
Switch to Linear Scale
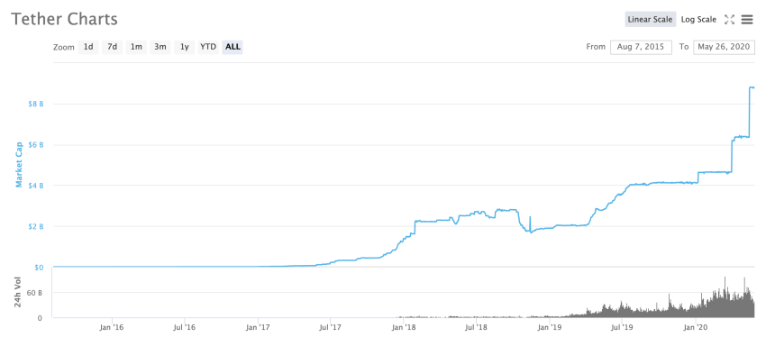tap(650, 19)
